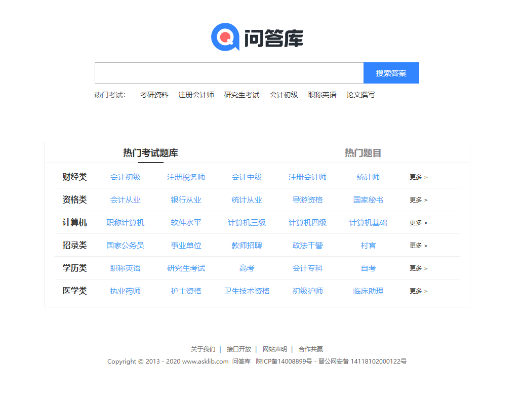Open the 关于我们 footer link

pyautogui.click(x=203, y=349)
